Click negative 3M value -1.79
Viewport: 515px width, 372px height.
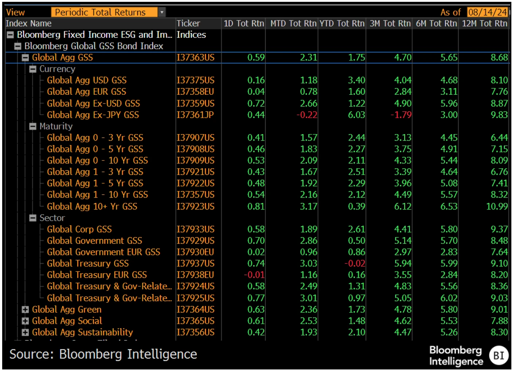pyautogui.click(x=401, y=115)
